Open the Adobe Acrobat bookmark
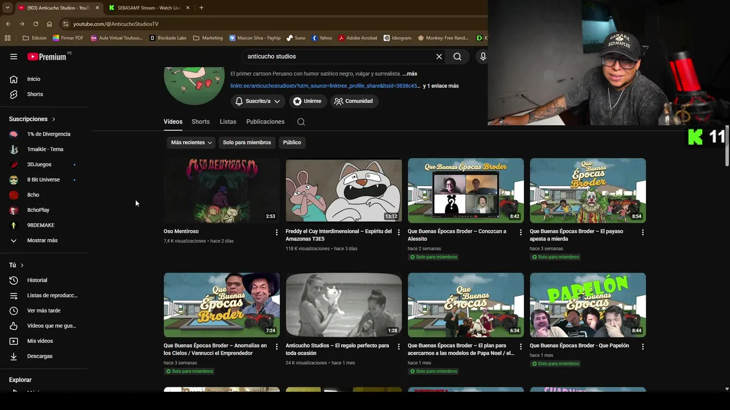Image resolution: width=730 pixels, height=410 pixels. click(x=358, y=38)
